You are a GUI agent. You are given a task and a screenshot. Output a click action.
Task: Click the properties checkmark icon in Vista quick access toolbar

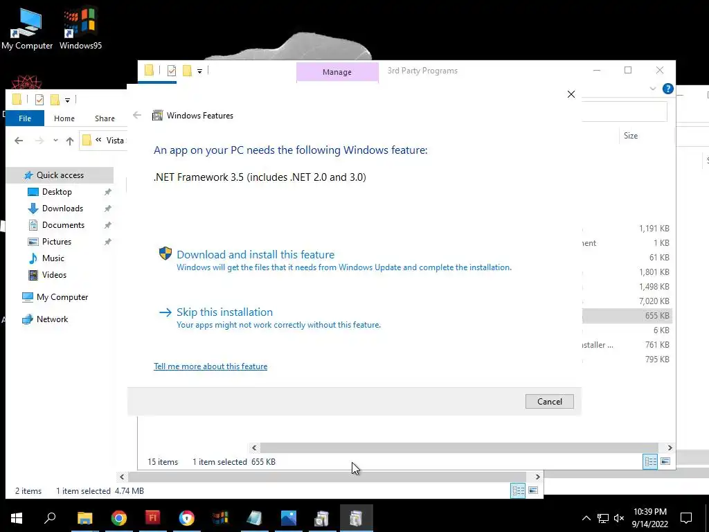39,100
